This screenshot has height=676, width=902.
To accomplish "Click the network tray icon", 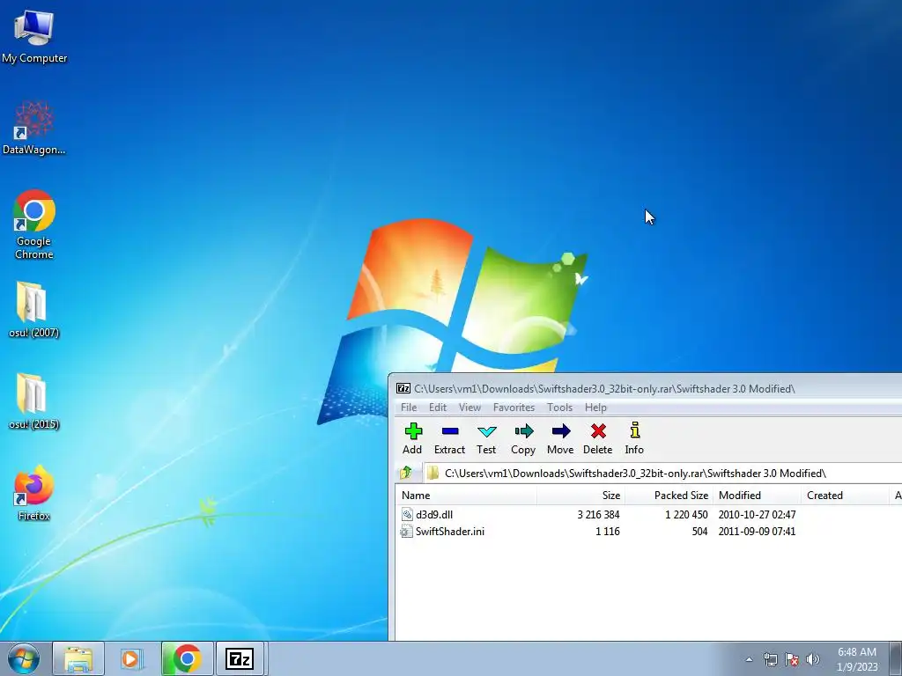I will coord(770,659).
